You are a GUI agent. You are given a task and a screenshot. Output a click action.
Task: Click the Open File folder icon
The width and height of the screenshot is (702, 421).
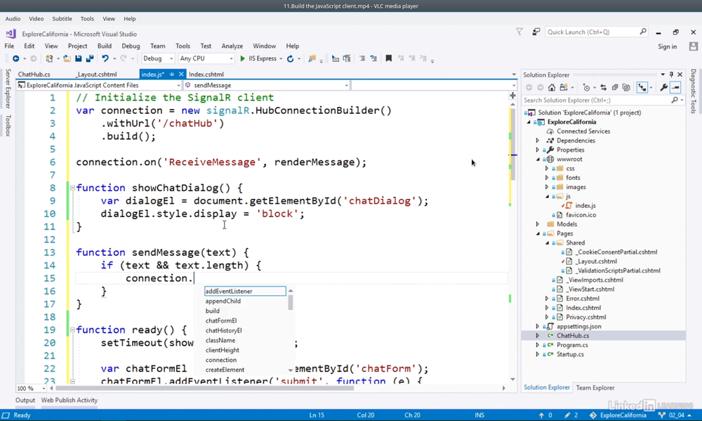pyautogui.click(x=67, y=59)
